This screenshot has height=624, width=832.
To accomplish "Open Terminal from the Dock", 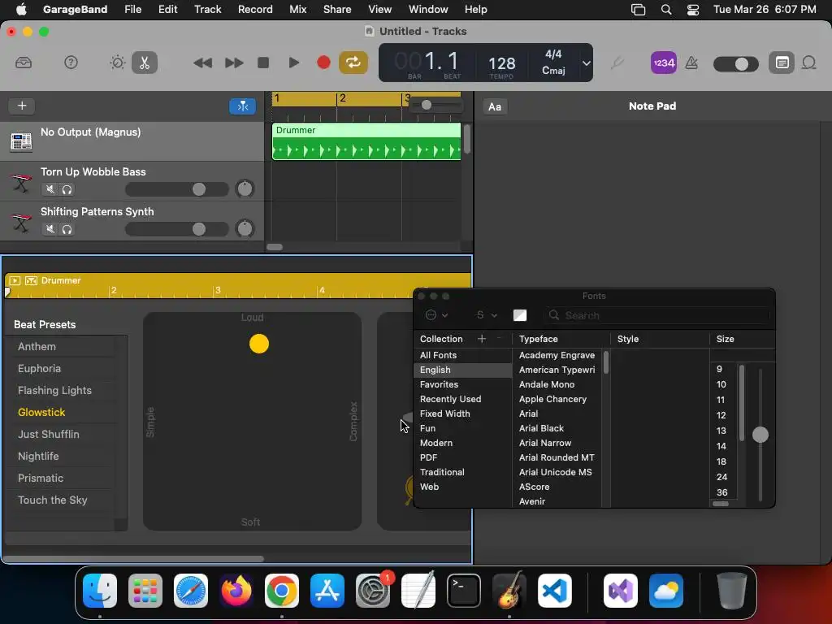I will coord(464,591).
